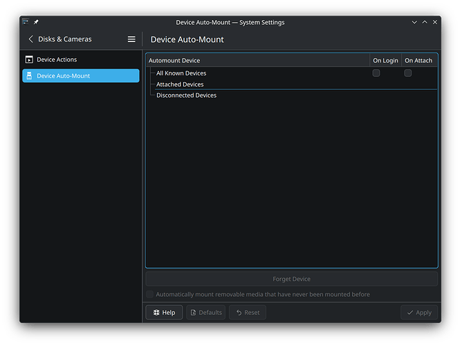Click the Apply button
460x346 pixels.
tap(419, 313)
